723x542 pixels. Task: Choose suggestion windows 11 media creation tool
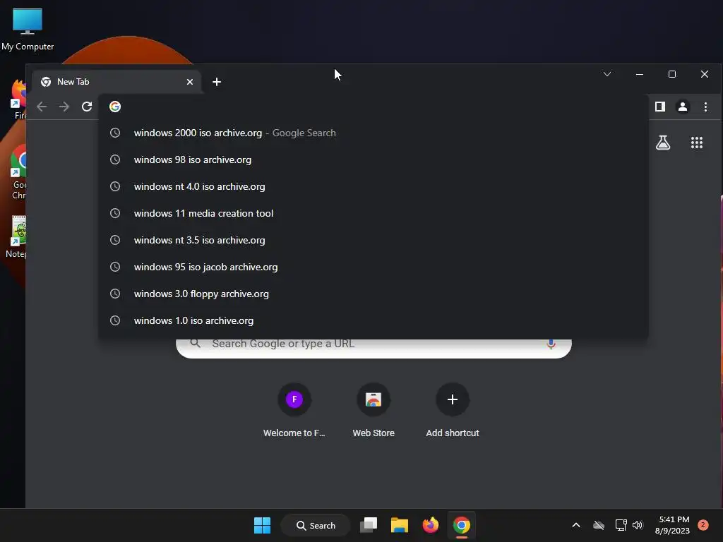(374, 213)
